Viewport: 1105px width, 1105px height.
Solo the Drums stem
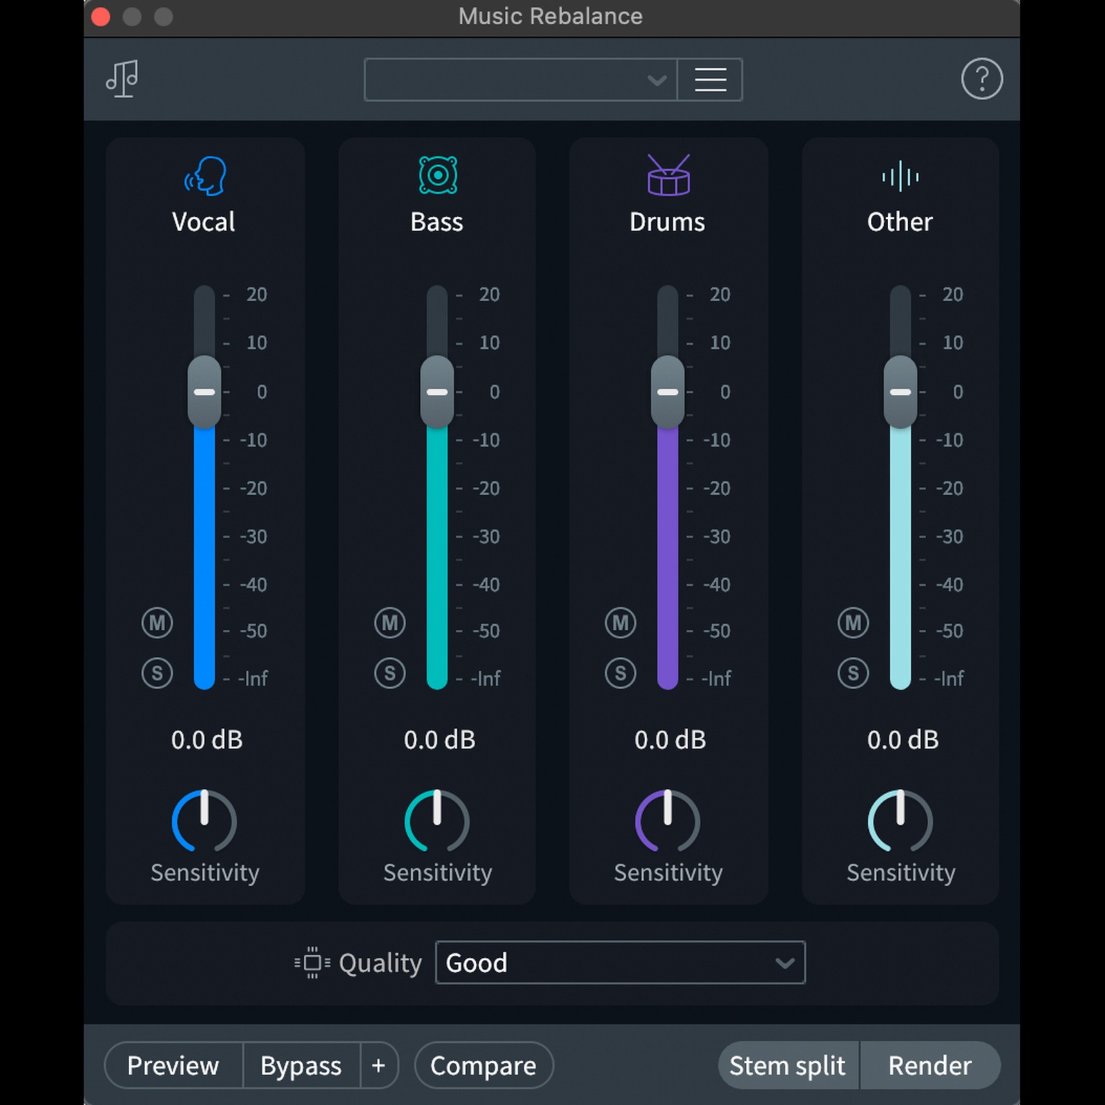(620, 673)
